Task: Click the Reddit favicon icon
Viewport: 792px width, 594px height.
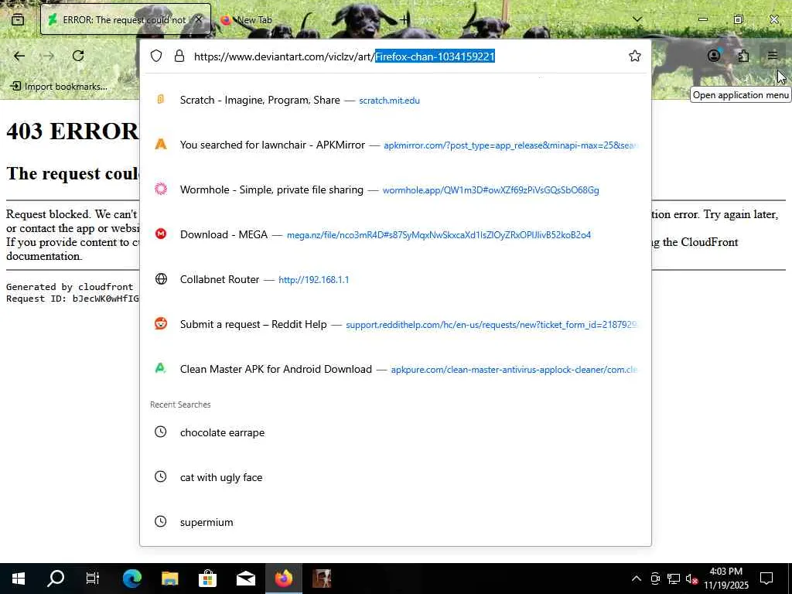Action: click(161, 323)
